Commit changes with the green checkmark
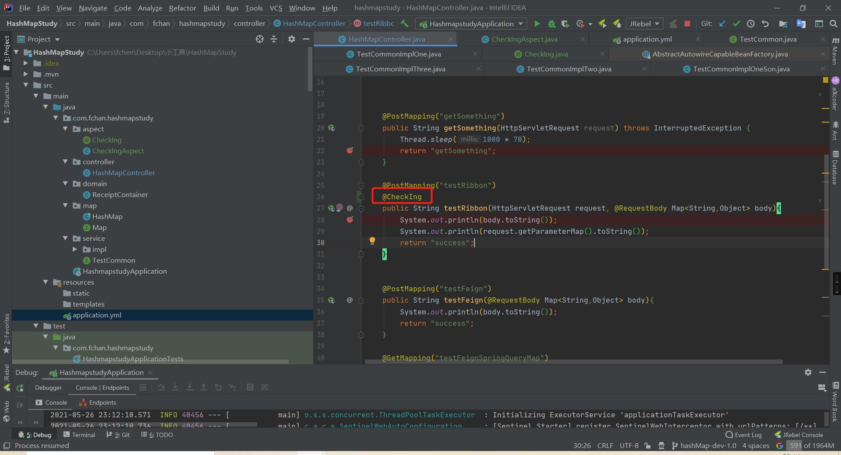 coord(736,24)
